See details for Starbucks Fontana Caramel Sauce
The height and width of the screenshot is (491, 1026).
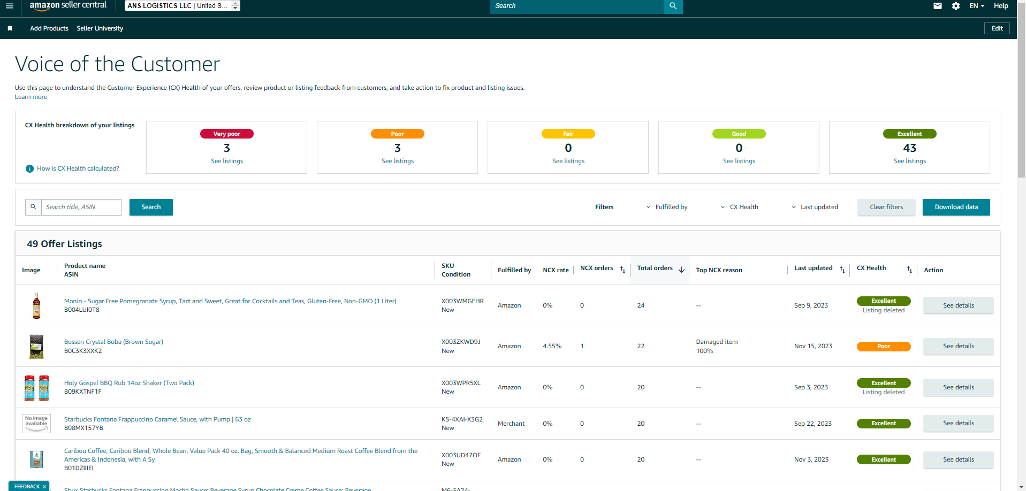[958, 423]
